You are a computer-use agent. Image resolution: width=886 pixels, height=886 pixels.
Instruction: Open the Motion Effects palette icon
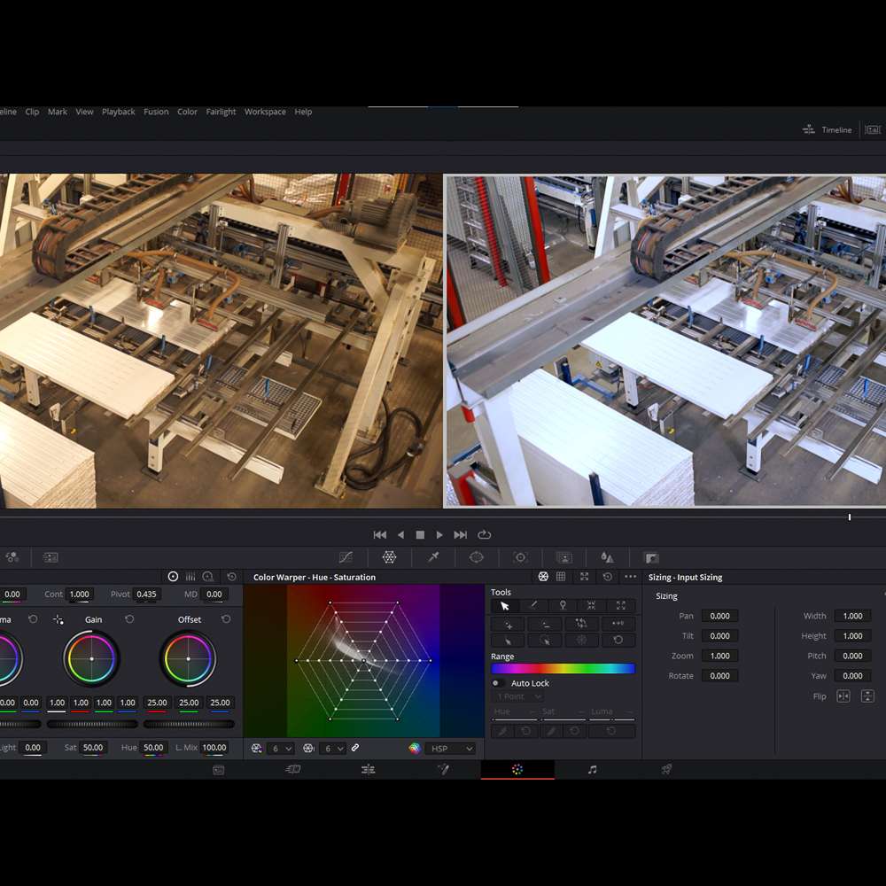tap(51, 557)
